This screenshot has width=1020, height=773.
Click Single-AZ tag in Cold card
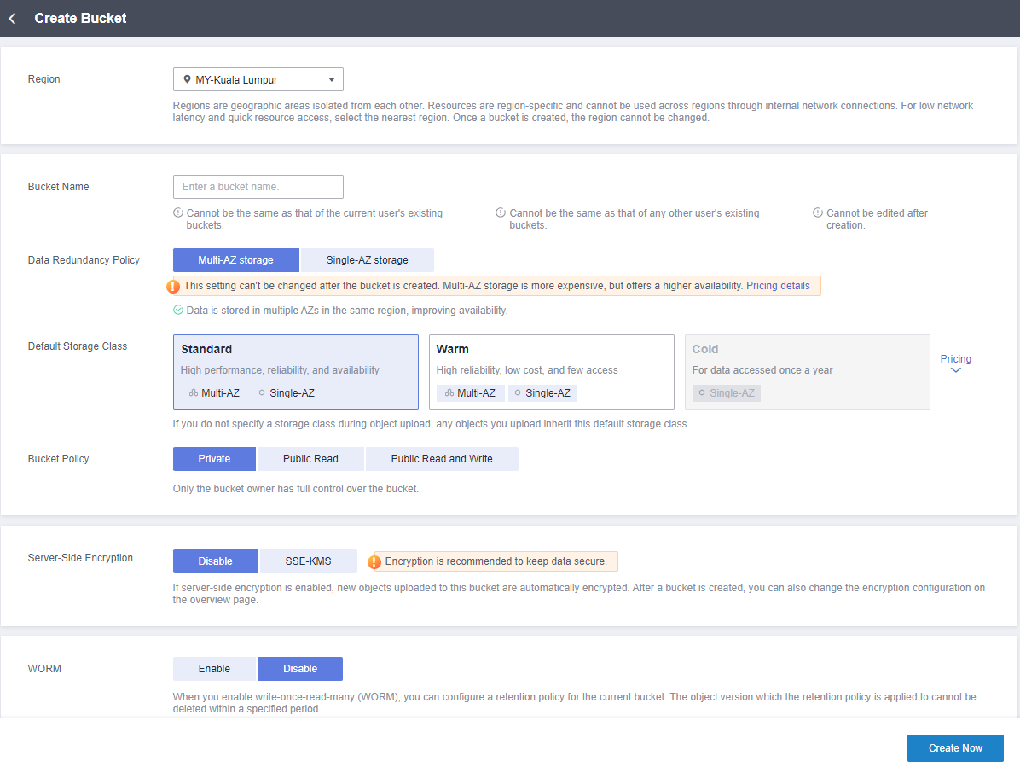[727, 393]
